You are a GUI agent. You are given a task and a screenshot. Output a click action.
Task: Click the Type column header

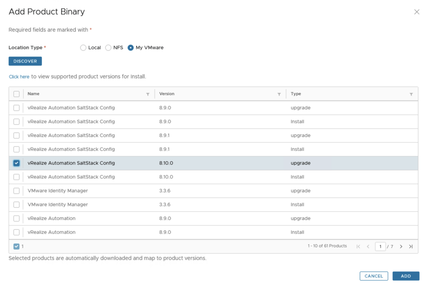[x=296, y=94]
